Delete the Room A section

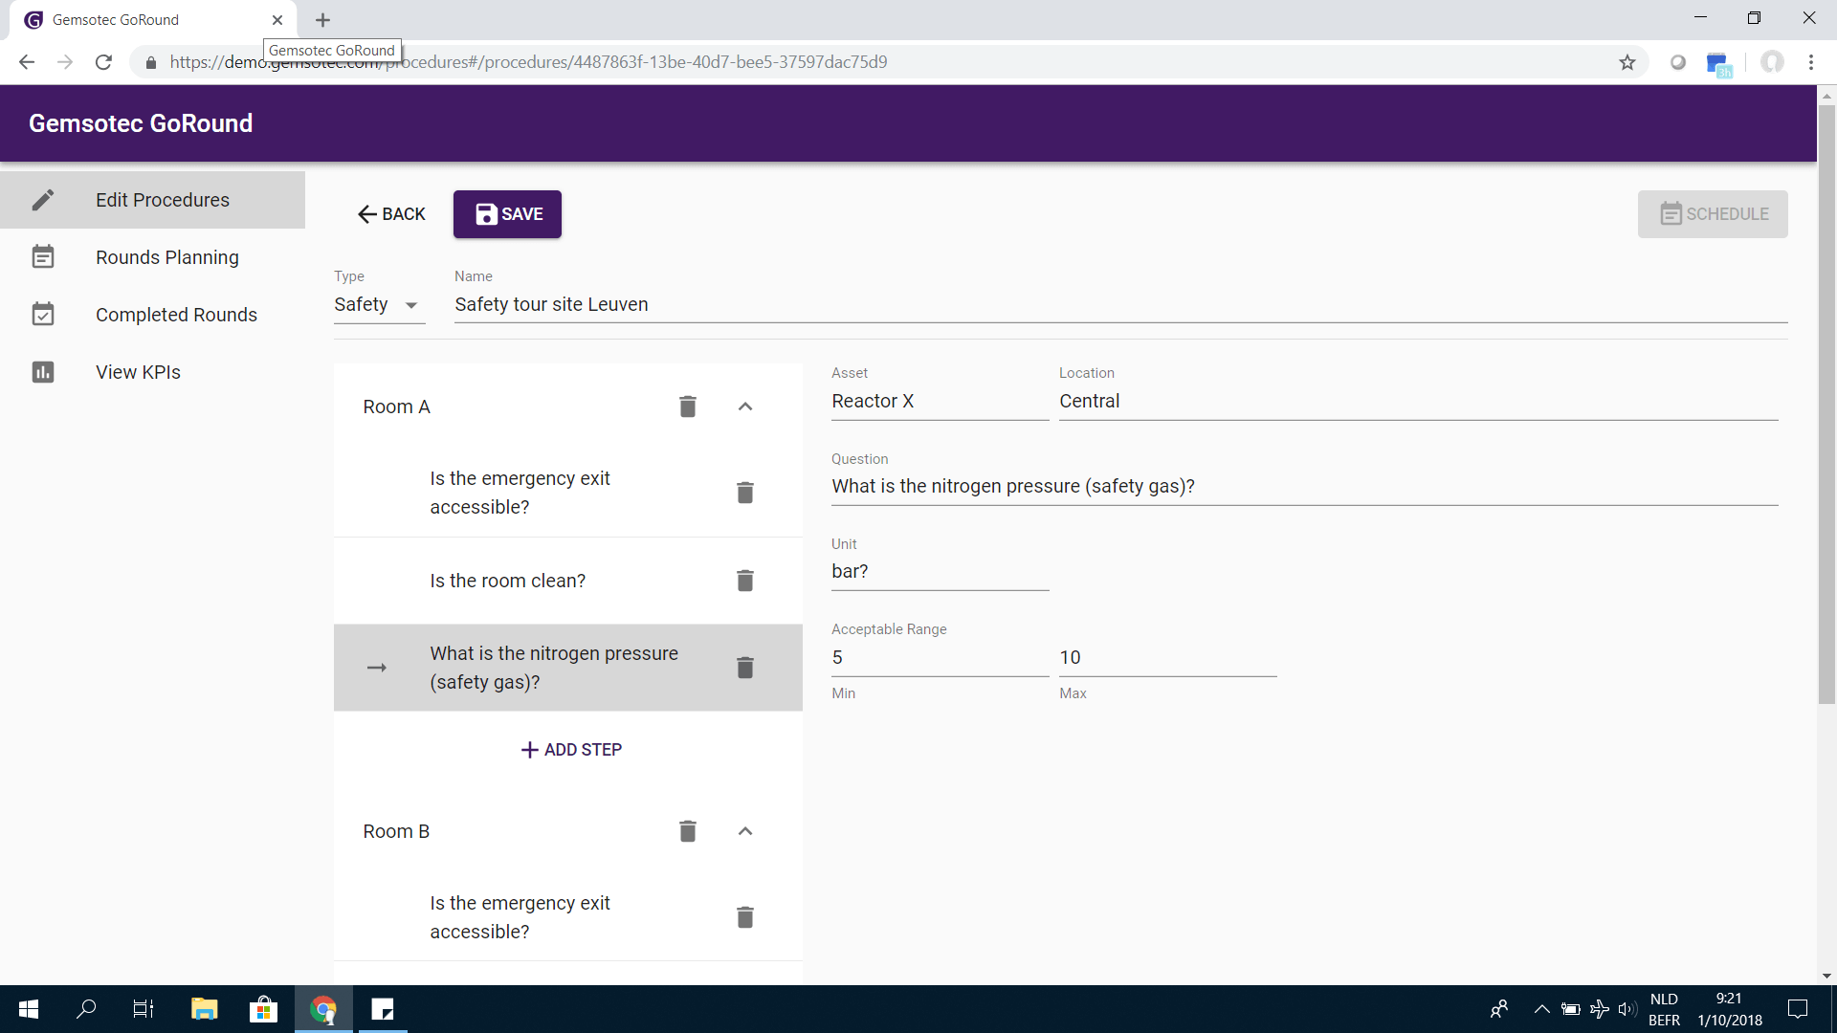tap(687, 407)
